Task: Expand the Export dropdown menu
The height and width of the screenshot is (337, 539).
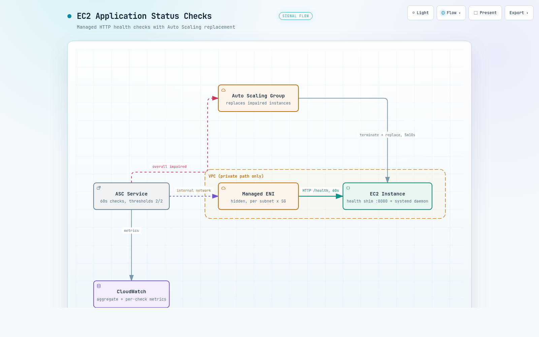Action: pos(519,13)
